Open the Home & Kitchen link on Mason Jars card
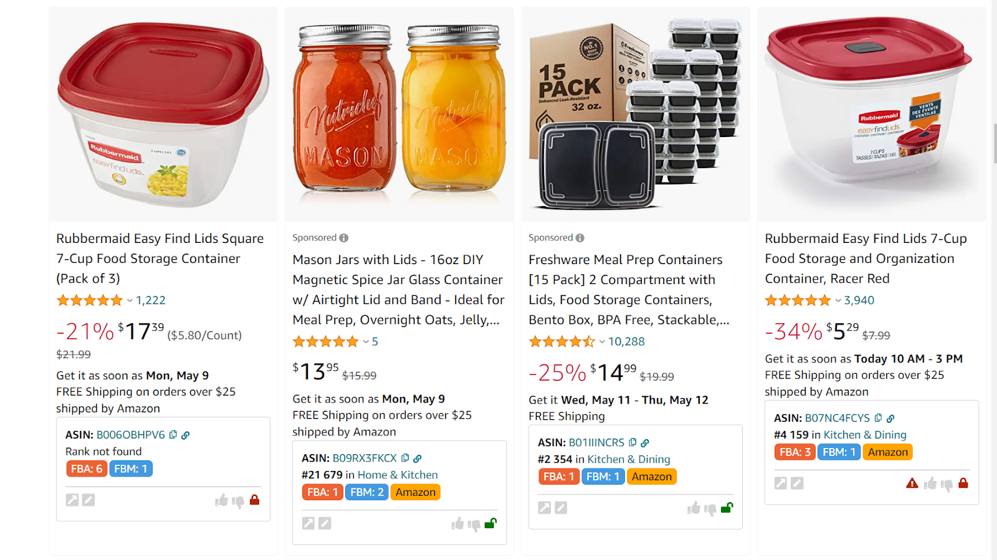The image size is (997, 560). 398,474
